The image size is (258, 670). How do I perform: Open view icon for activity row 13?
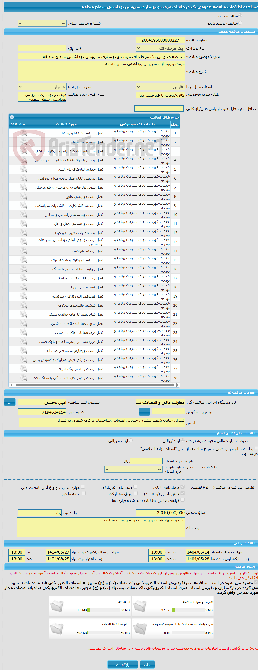coord(24,242)
